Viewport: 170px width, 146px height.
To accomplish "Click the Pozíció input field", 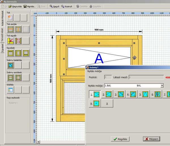I will 108,77.
